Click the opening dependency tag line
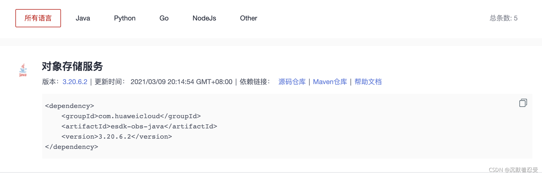 70,106
